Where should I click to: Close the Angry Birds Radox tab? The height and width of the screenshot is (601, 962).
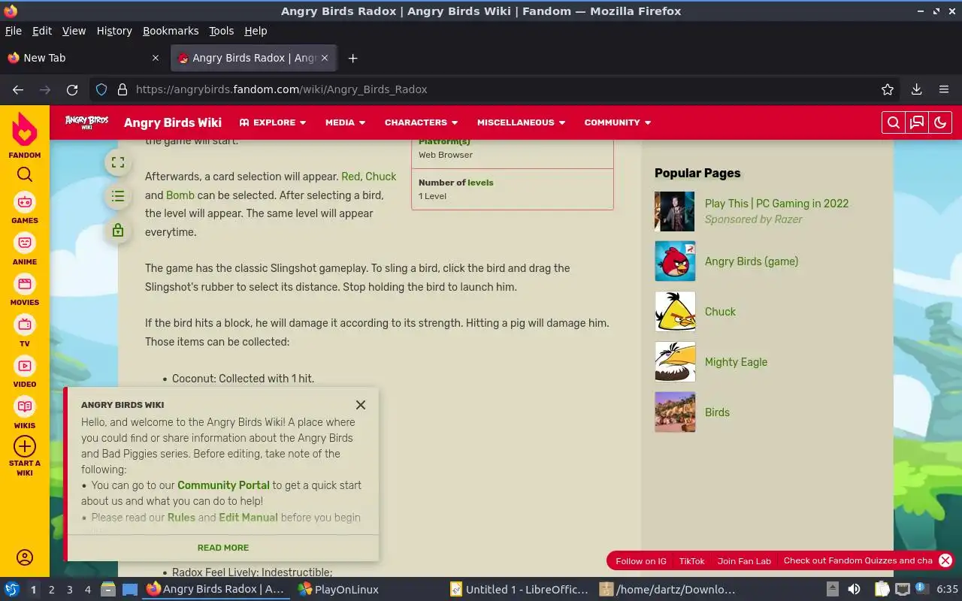tap(325, 58)
